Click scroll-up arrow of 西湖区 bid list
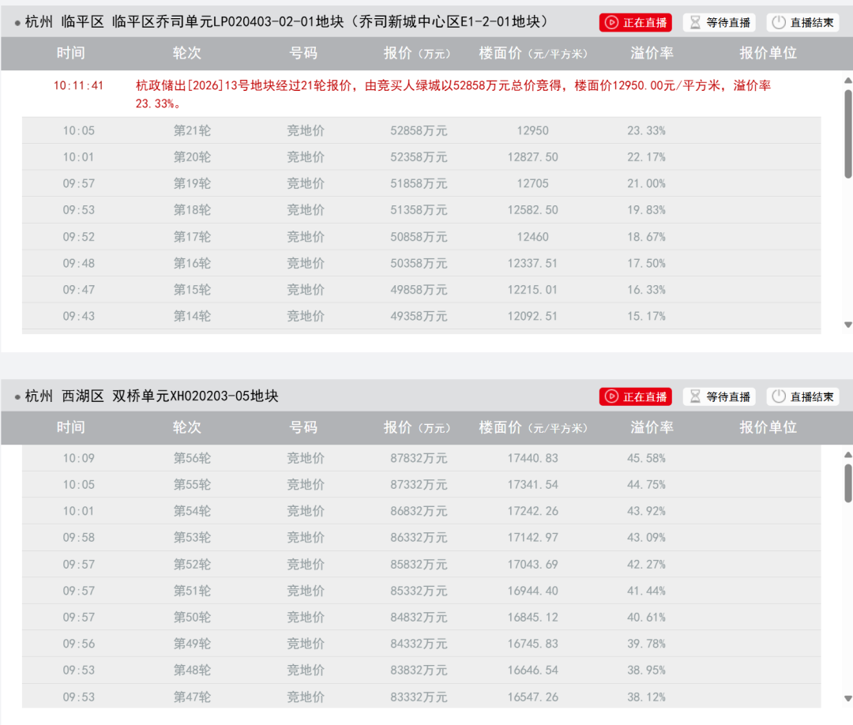The height and width of the screenshot is (725, 853). 847,455
